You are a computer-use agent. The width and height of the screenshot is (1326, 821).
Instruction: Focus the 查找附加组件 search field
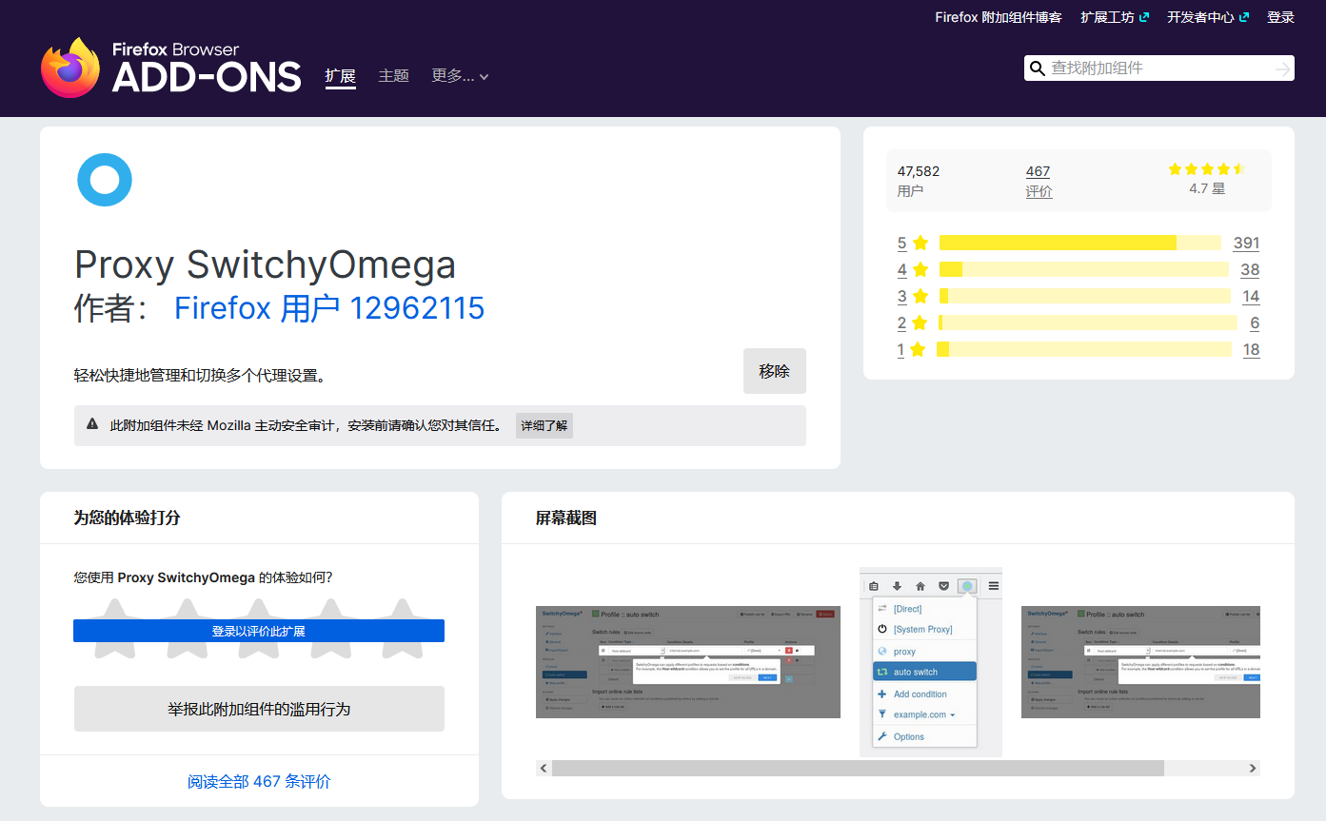(x=1158, y=68)
